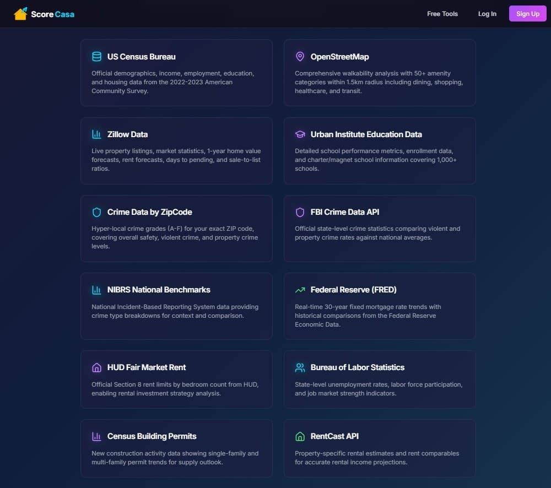
Task: Click the US Census Bureau database icon
Action: [96, 56]
